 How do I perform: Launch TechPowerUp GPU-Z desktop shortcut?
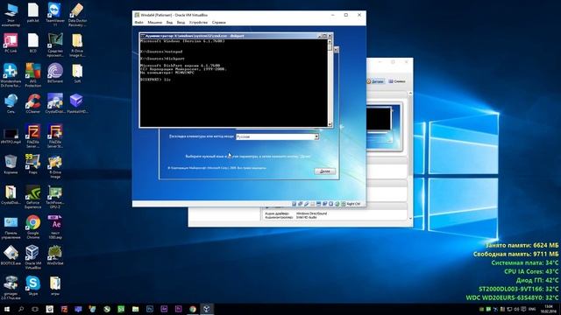pos(55,197)
